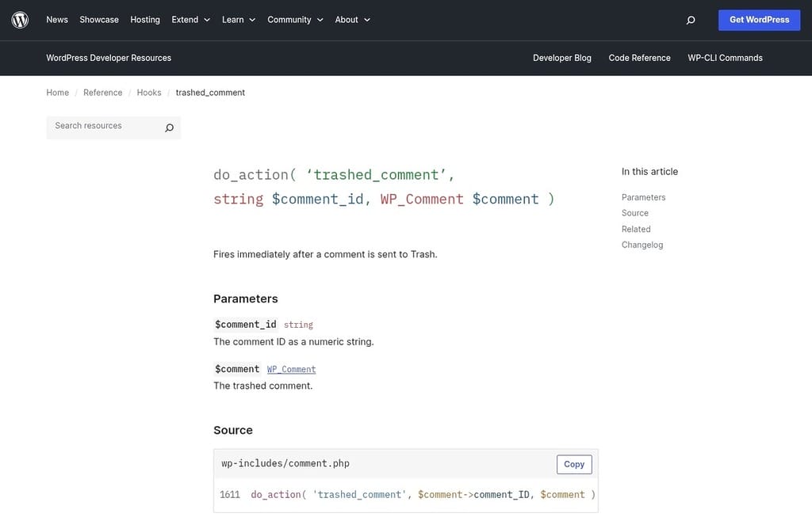Open the Learn dropdown chevron

pos(251,19)
